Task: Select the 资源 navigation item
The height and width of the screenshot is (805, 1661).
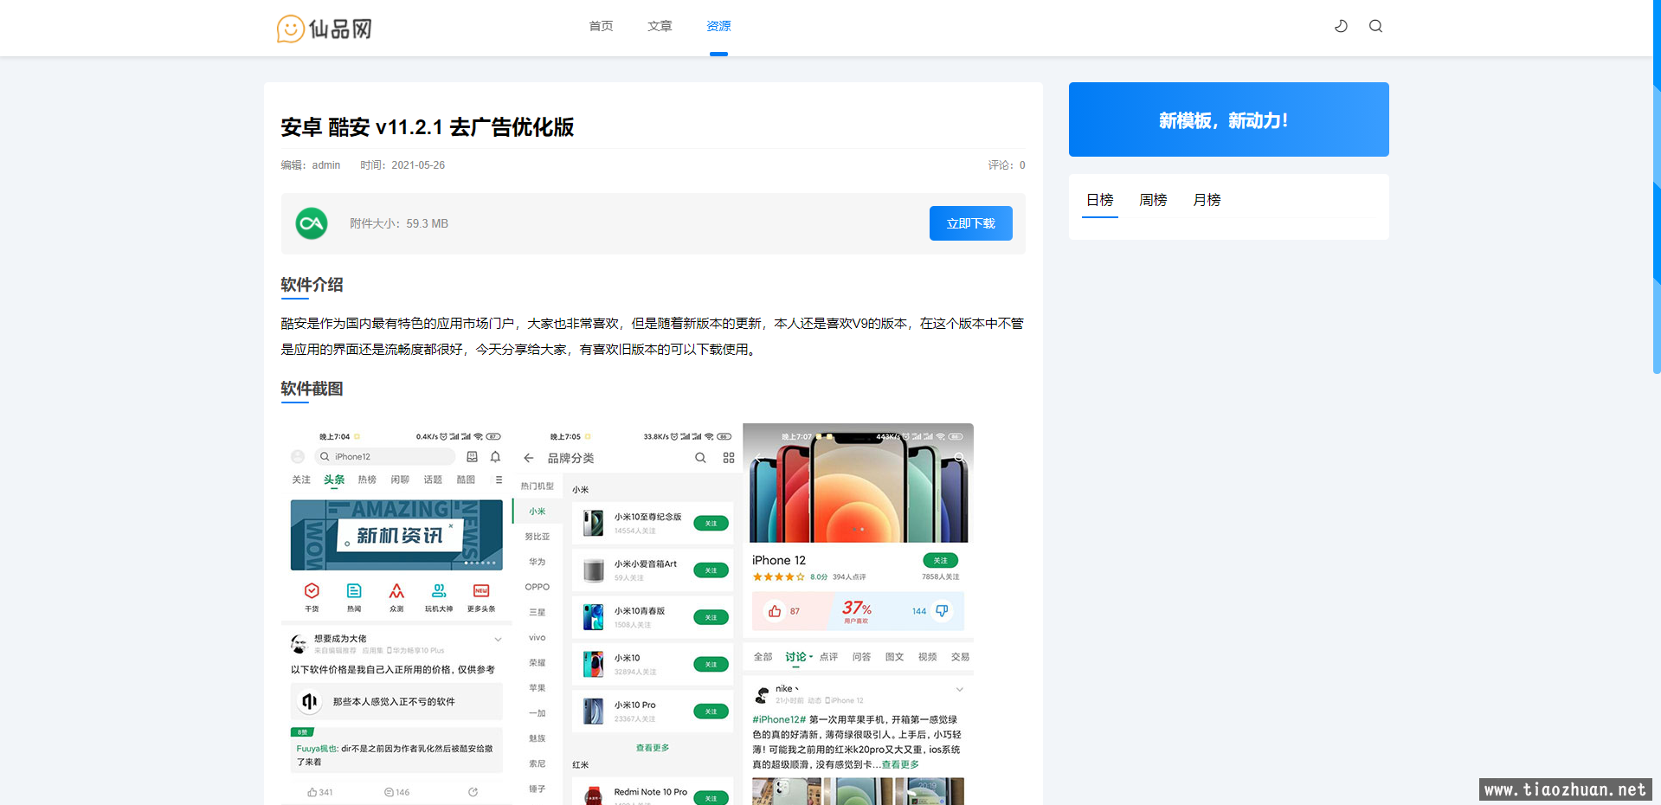Action: 718,26
